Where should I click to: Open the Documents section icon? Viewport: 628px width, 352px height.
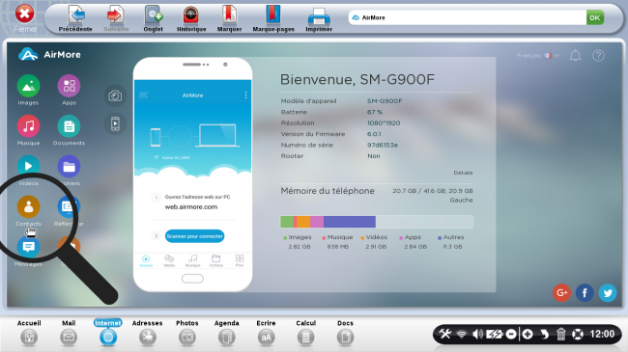[x=69, y=126]
